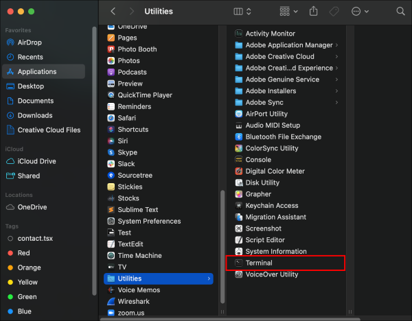Image resolution: width=412 pixels, height=321 pixels.
Task: Open Documents in the sidebar
Action: pyautogui.click(x=43, y=101)
